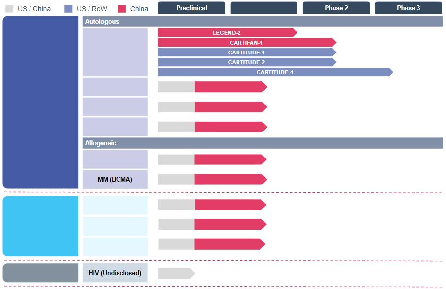Open the CARTITUDE-2 trial bar
446x289 pixels.
(x=246, y=62)
